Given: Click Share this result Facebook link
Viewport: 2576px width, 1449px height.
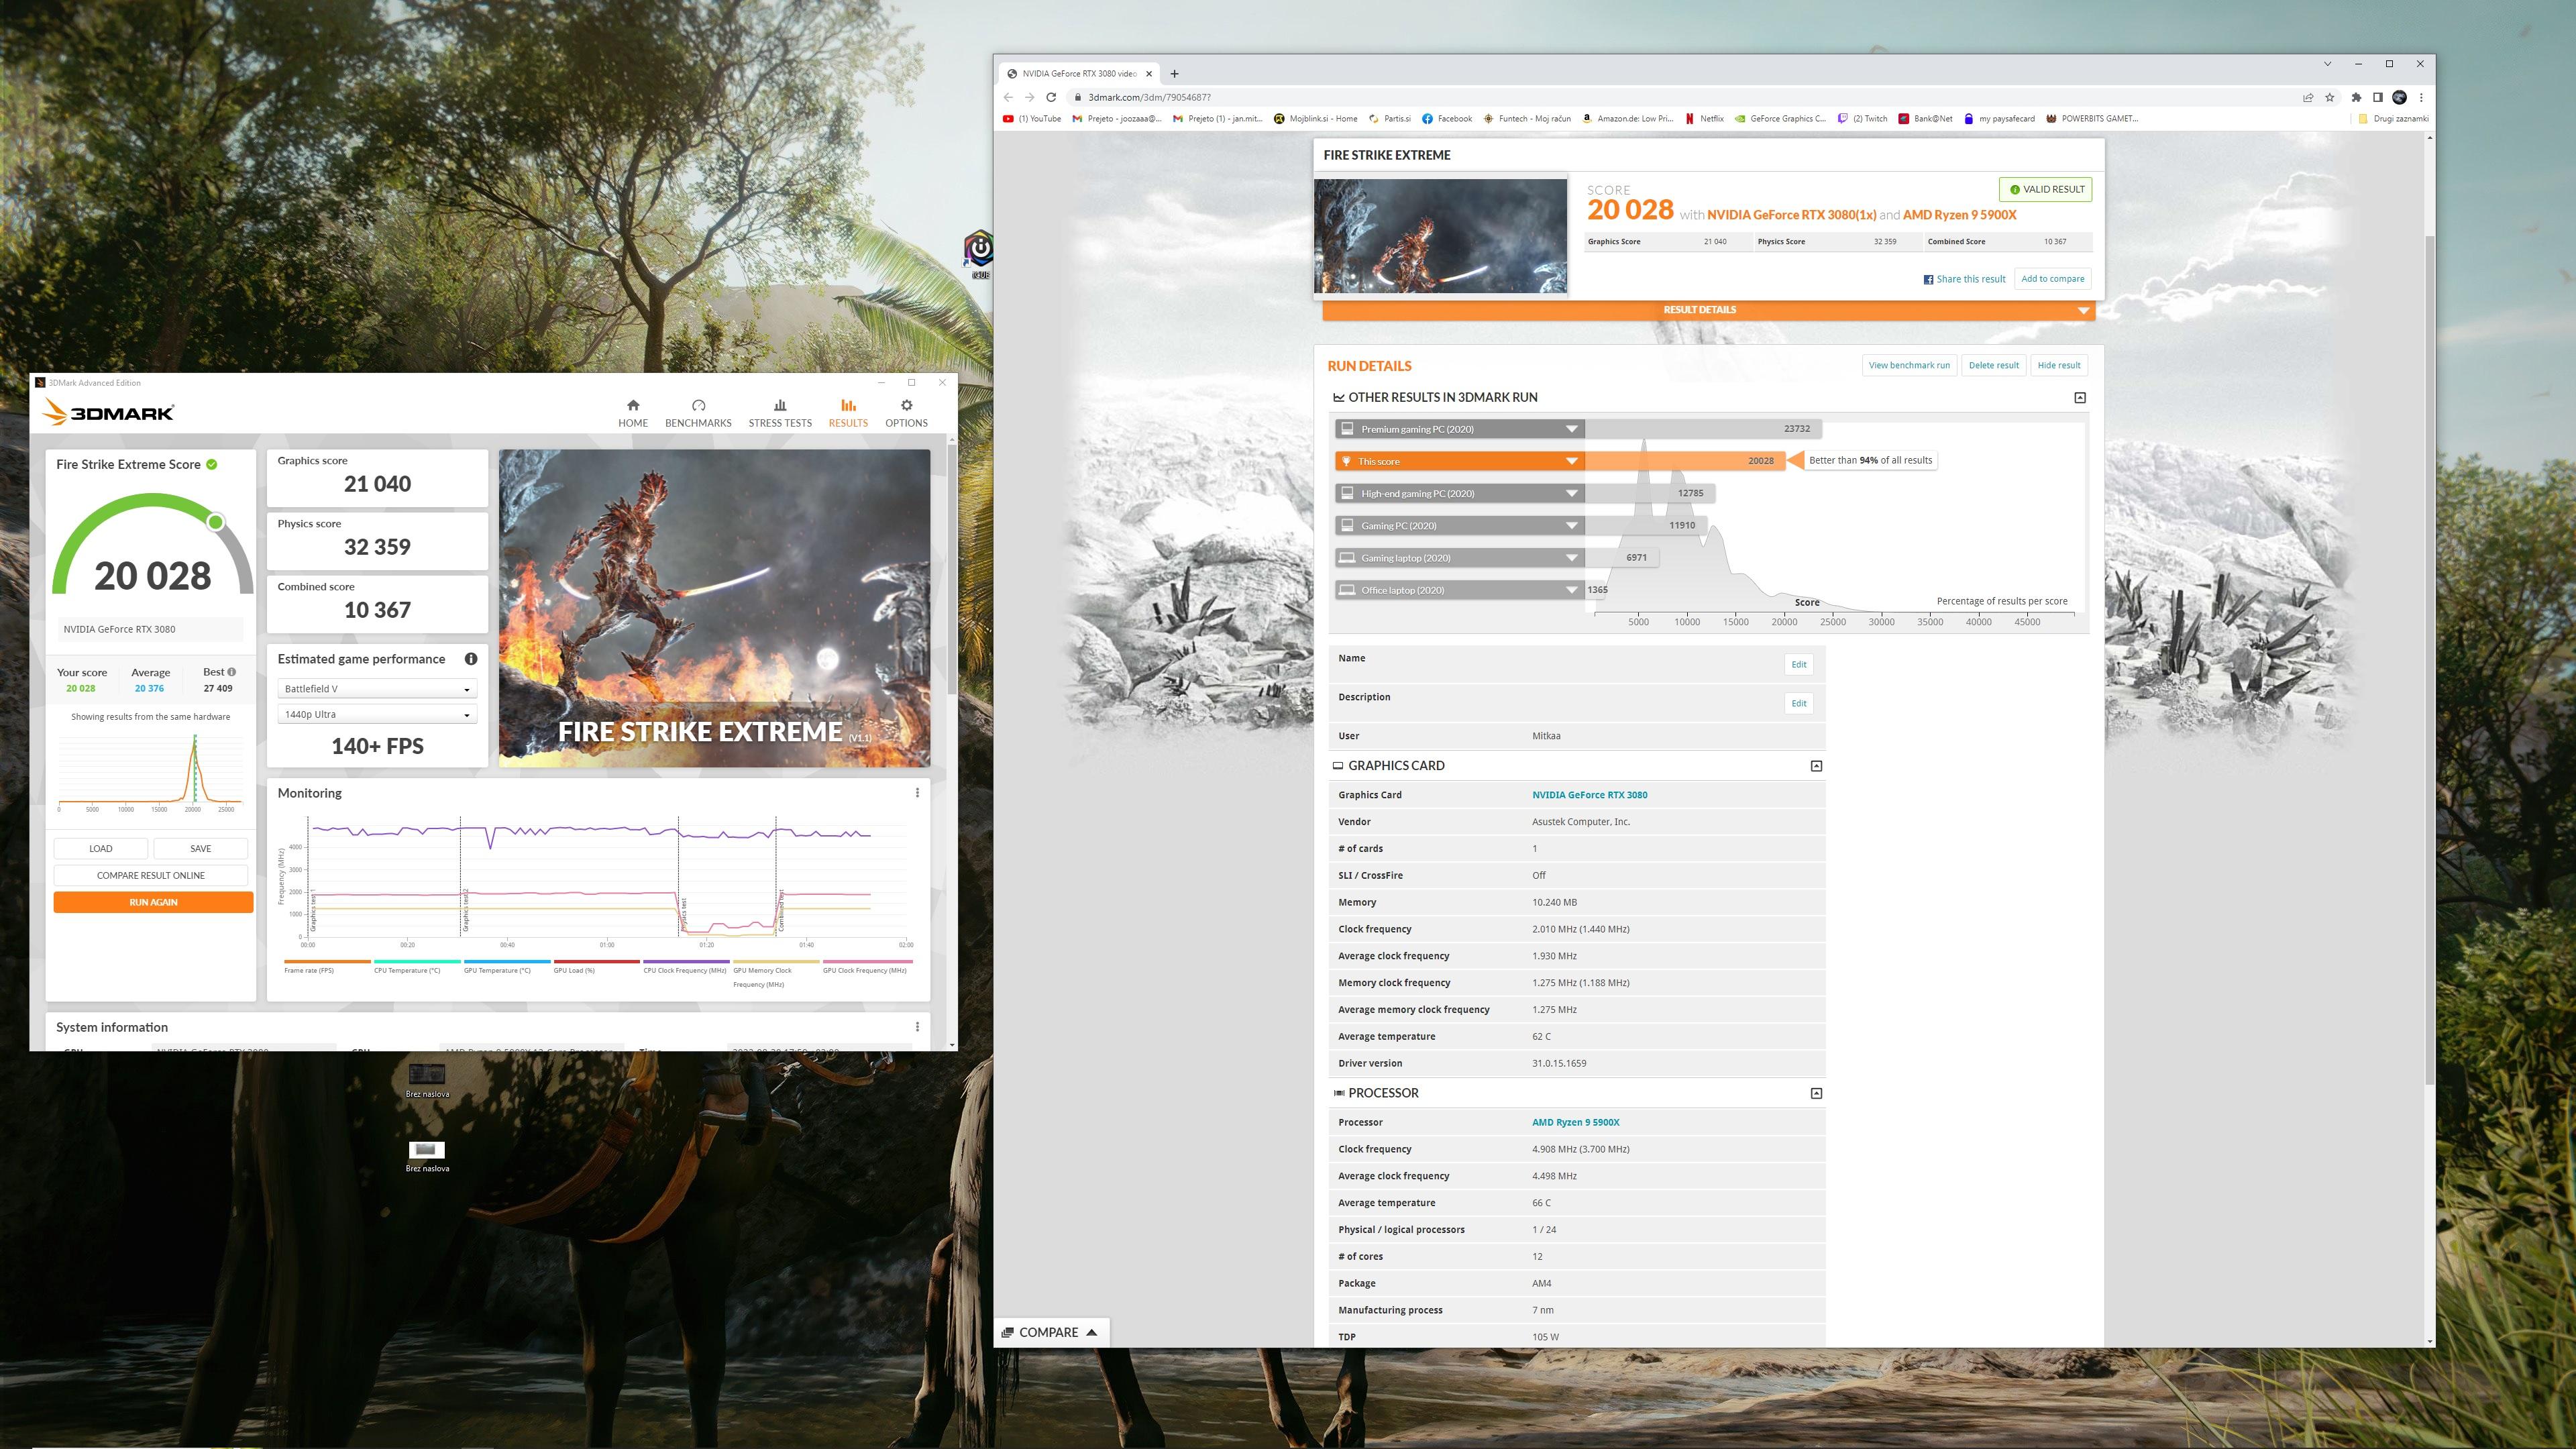Looking at the screenshot, I should point(1964,279).
